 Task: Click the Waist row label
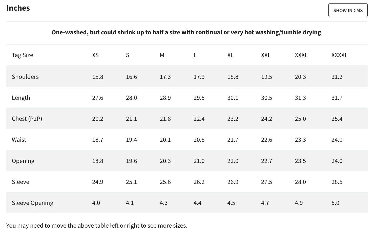[19, 140]
